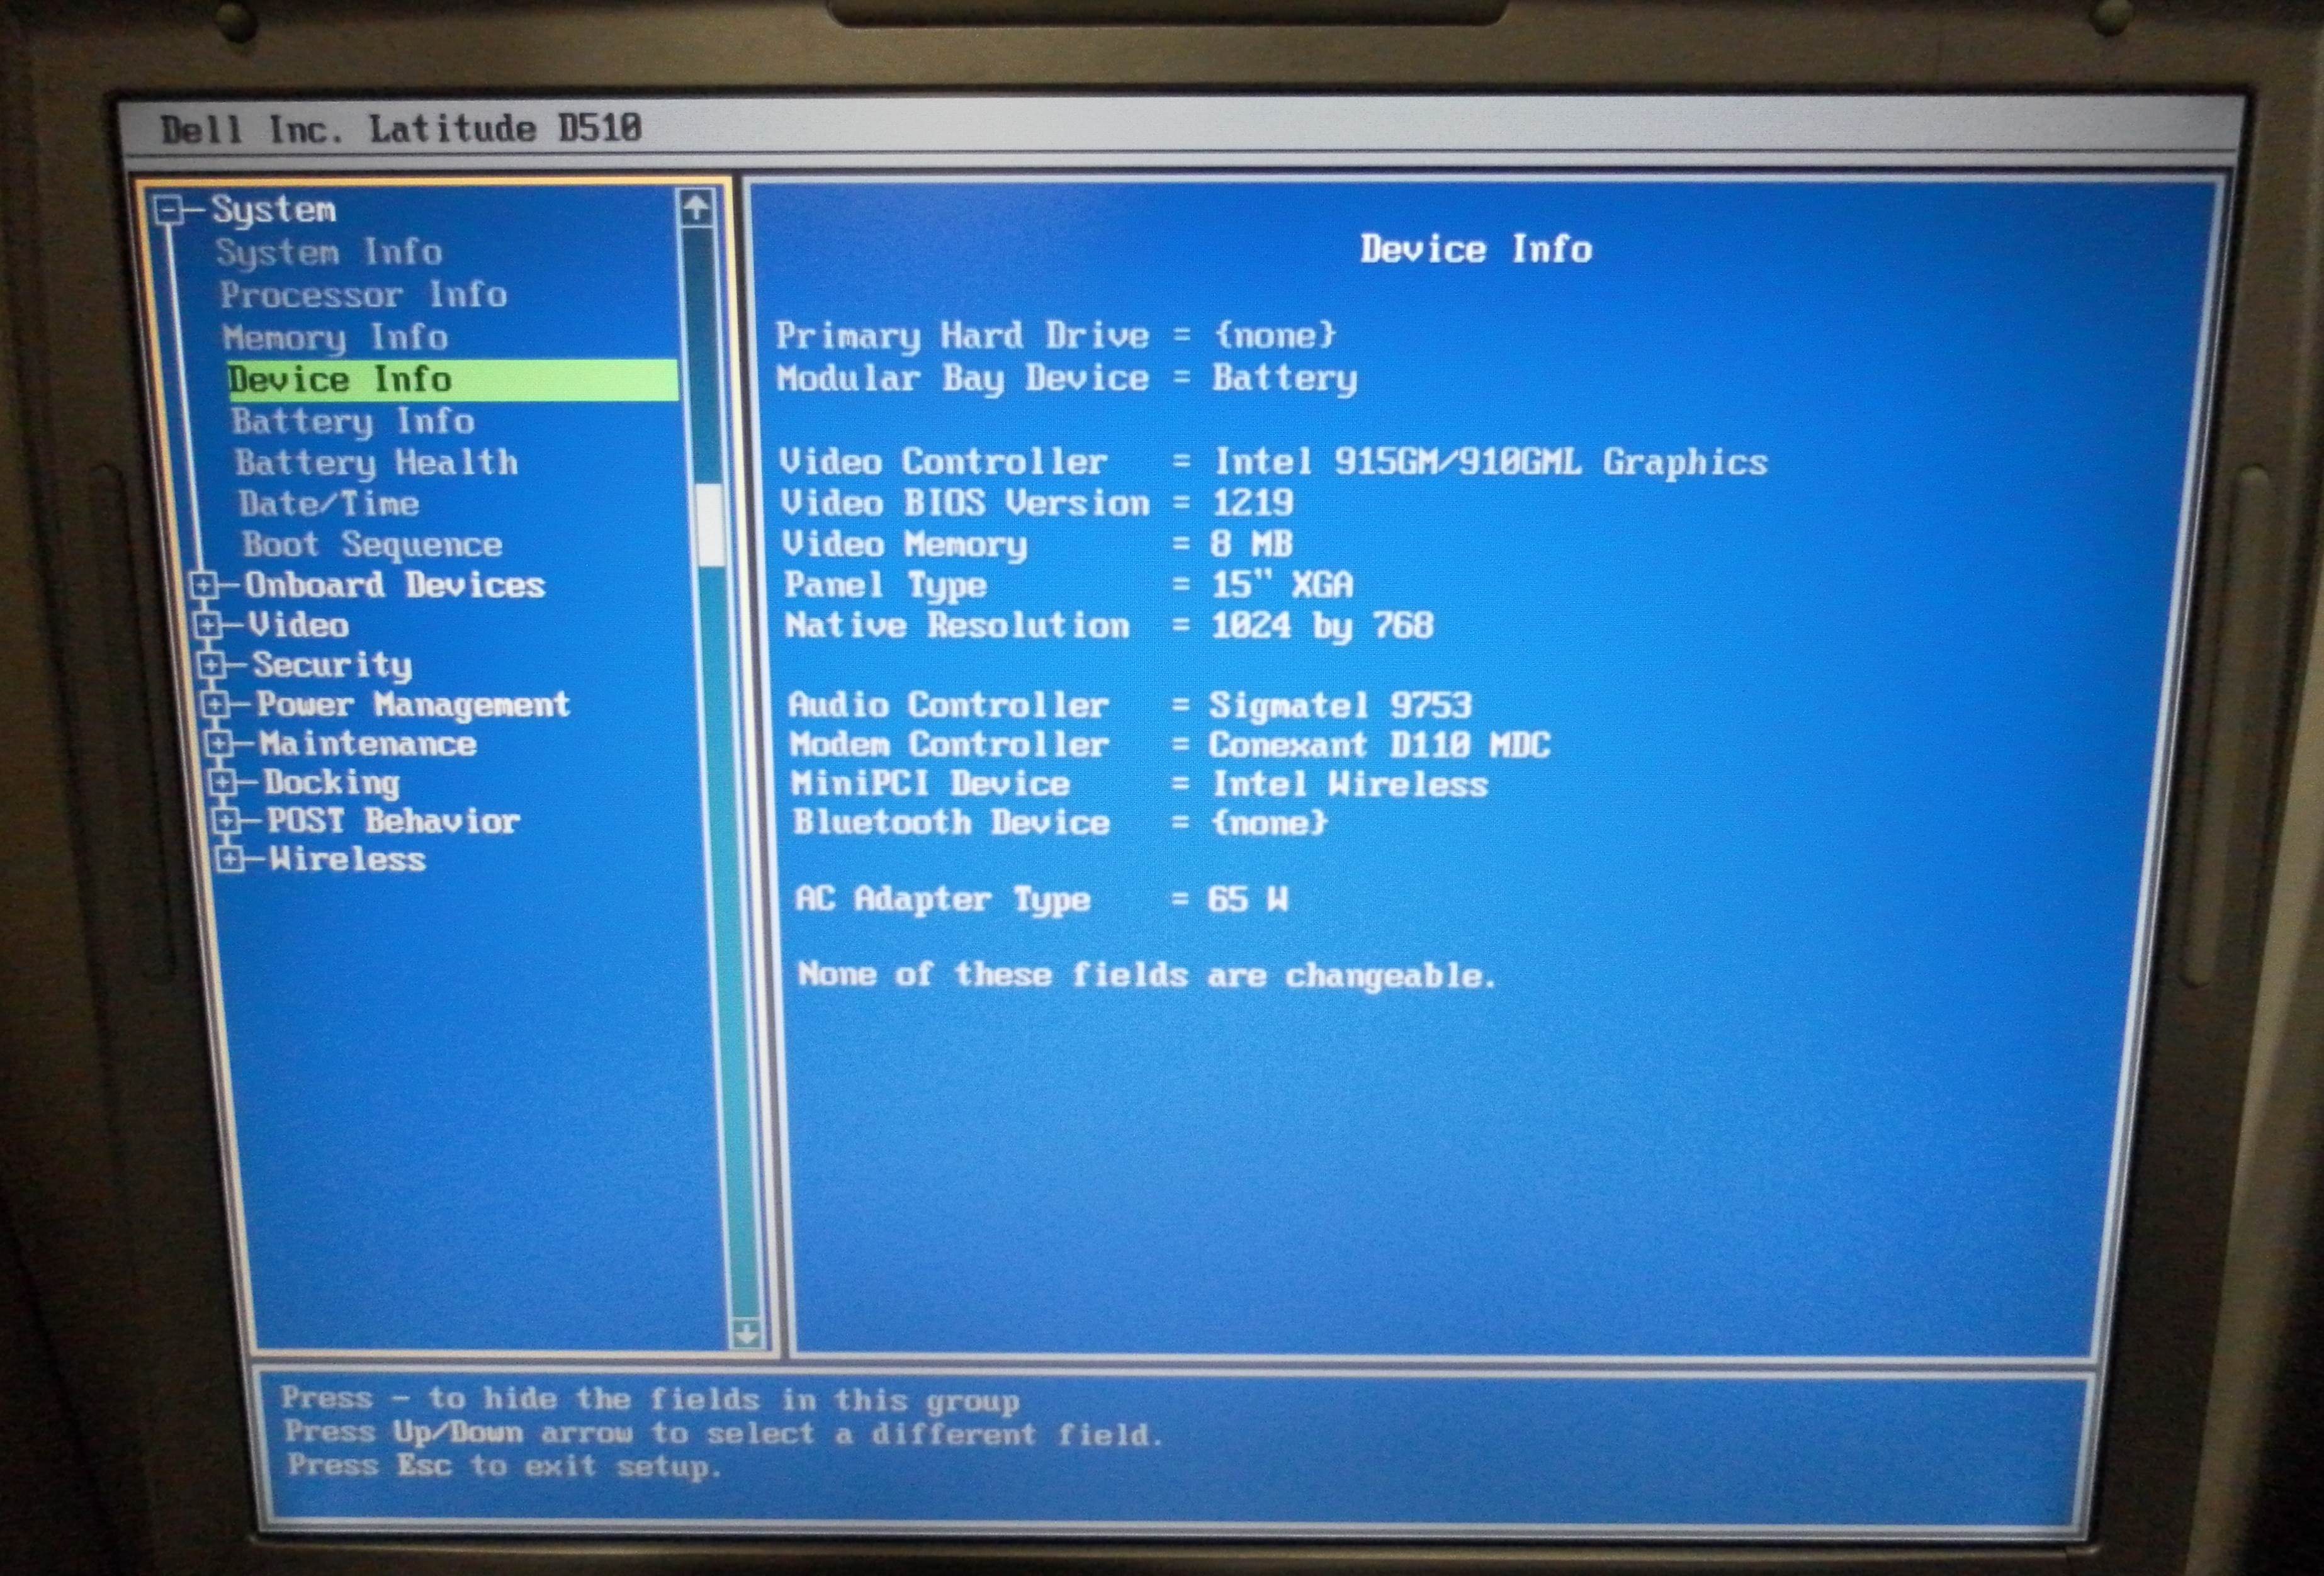Click the Video Memory 8 MB value

coord(1251,544)
